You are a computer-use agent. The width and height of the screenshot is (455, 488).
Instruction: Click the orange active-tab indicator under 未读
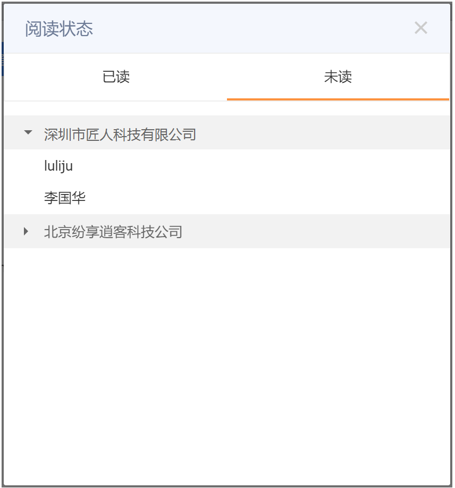[x=338, y=99]
